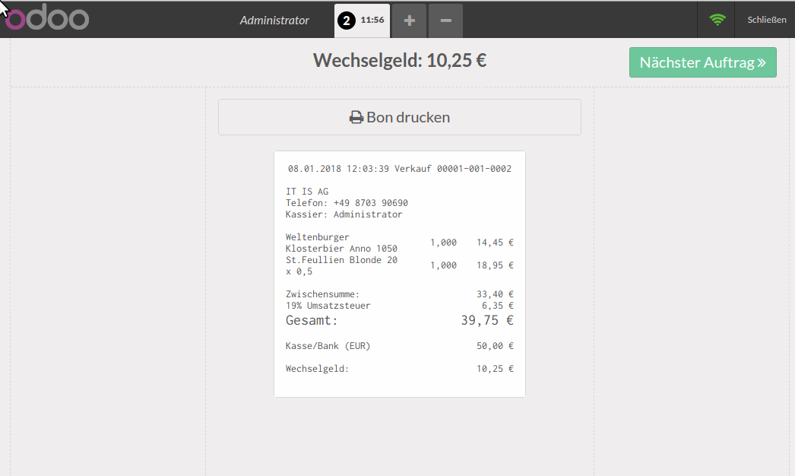This screenshot has height=476, width=795.
Task: Click the printer icon beside Bon drucken
Action: pos(356,118)
